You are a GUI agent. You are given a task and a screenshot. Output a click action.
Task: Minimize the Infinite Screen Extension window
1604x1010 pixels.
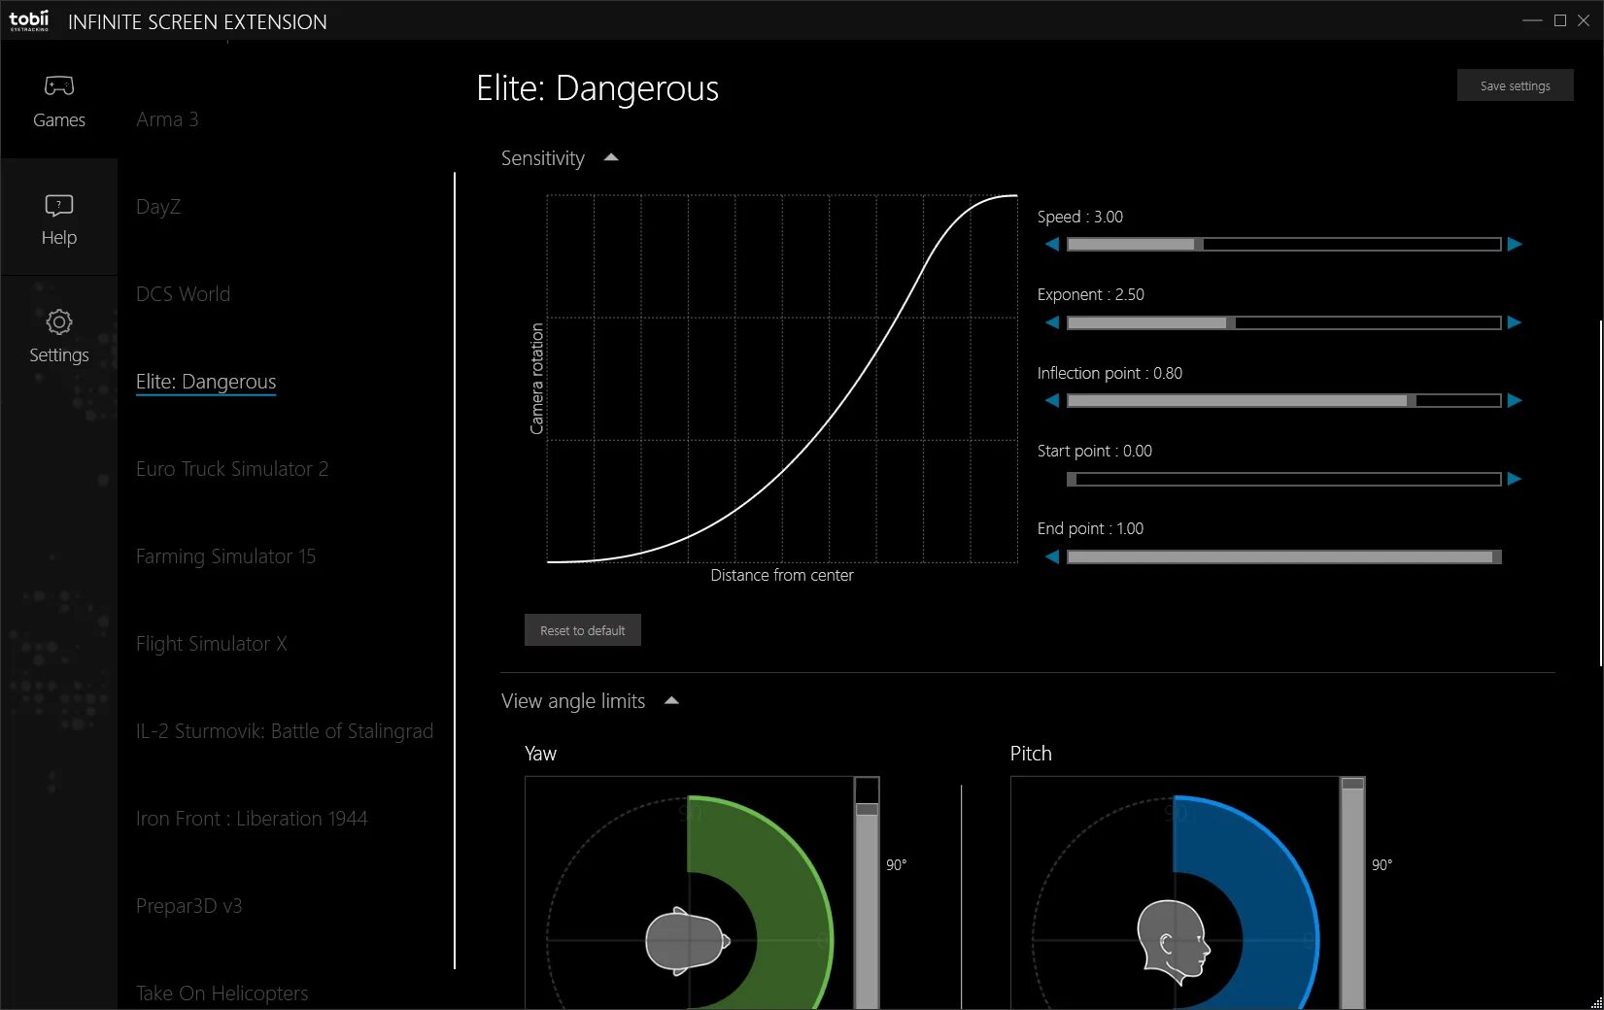pyautogui.click(x=1533, y=20)
